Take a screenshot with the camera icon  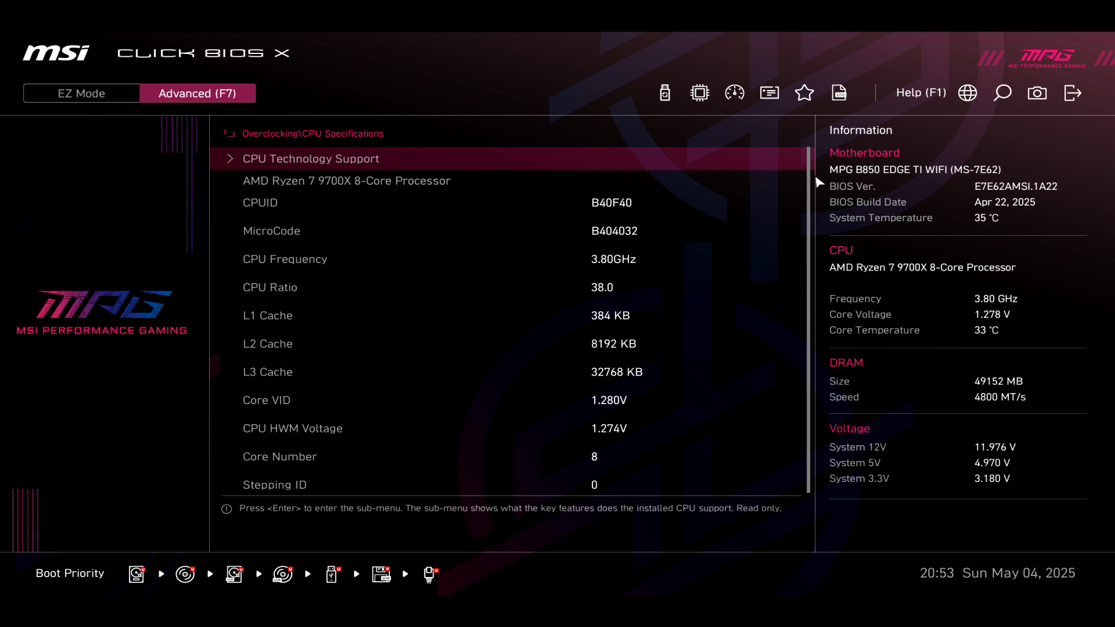pyautogui.click(x=1037, y=93)
